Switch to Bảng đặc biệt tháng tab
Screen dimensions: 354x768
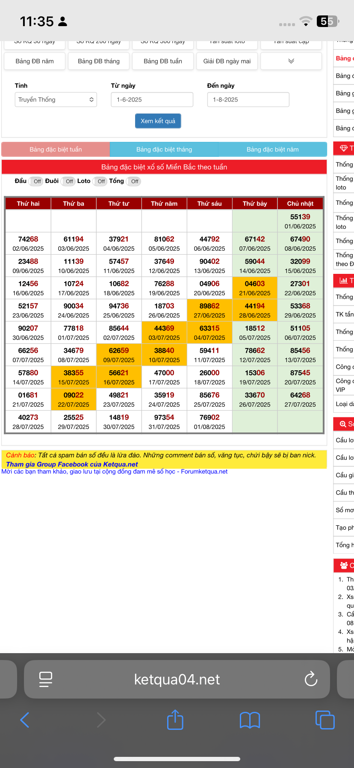[x=164, y=150]
